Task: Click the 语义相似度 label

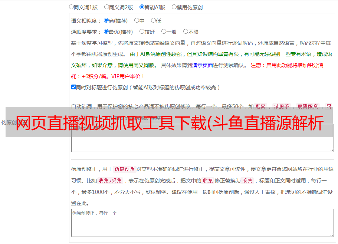Action: [x=86, y=21]
